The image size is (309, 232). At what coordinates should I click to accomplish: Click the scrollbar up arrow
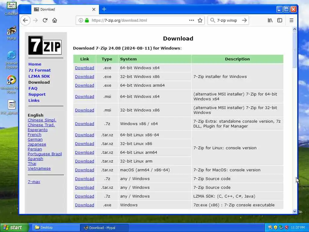[x=295, y=29]
